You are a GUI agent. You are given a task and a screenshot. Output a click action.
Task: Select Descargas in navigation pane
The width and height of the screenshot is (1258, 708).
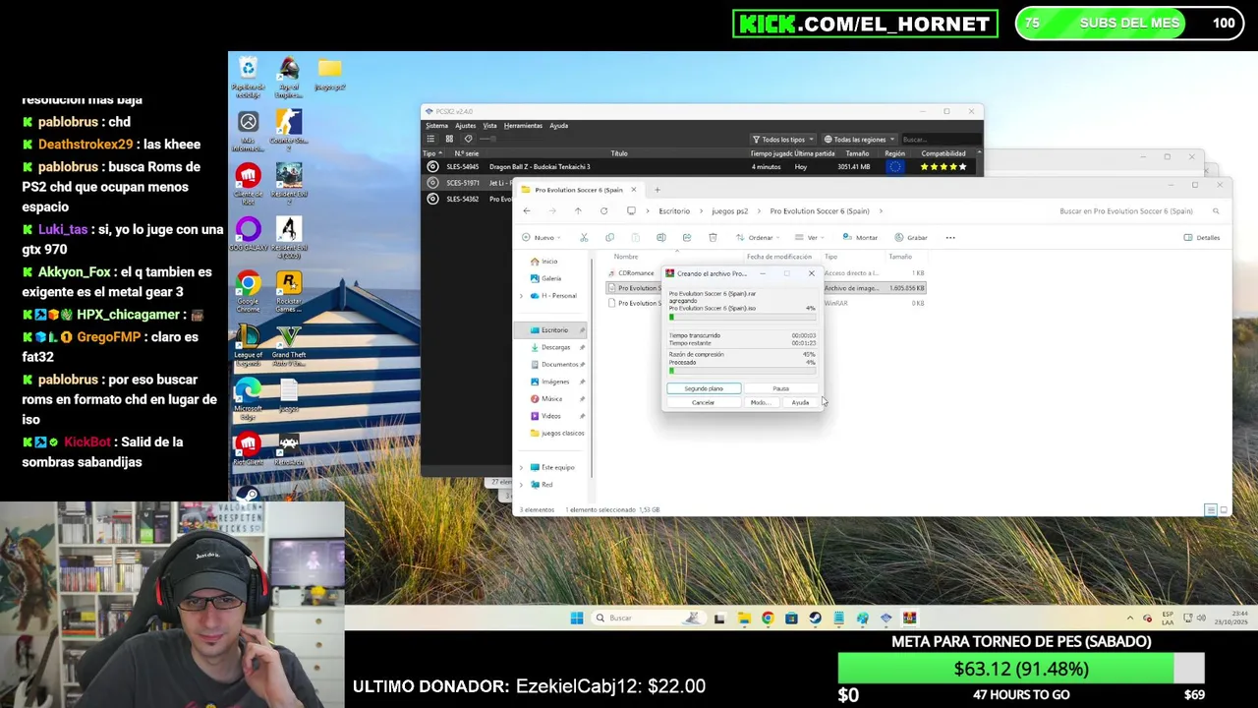pos(556,347)
